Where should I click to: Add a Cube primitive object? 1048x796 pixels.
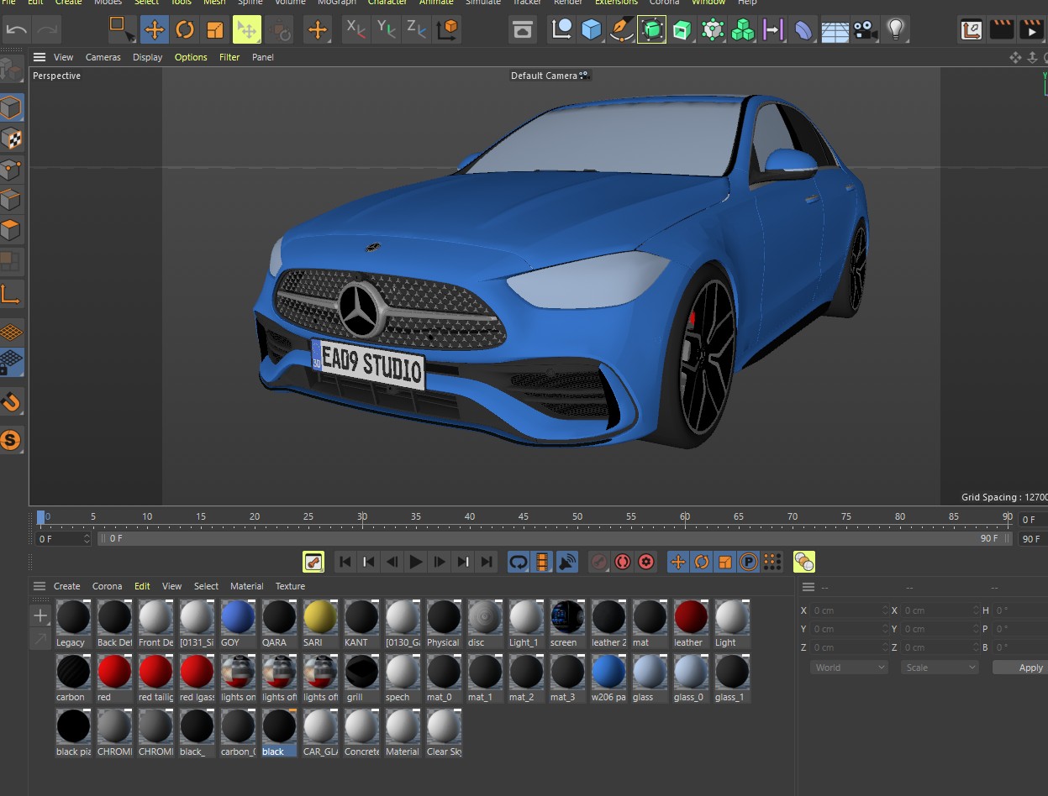[x=592, y=30]
